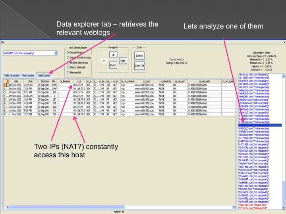Sort by the time column header

pos(31,81)
